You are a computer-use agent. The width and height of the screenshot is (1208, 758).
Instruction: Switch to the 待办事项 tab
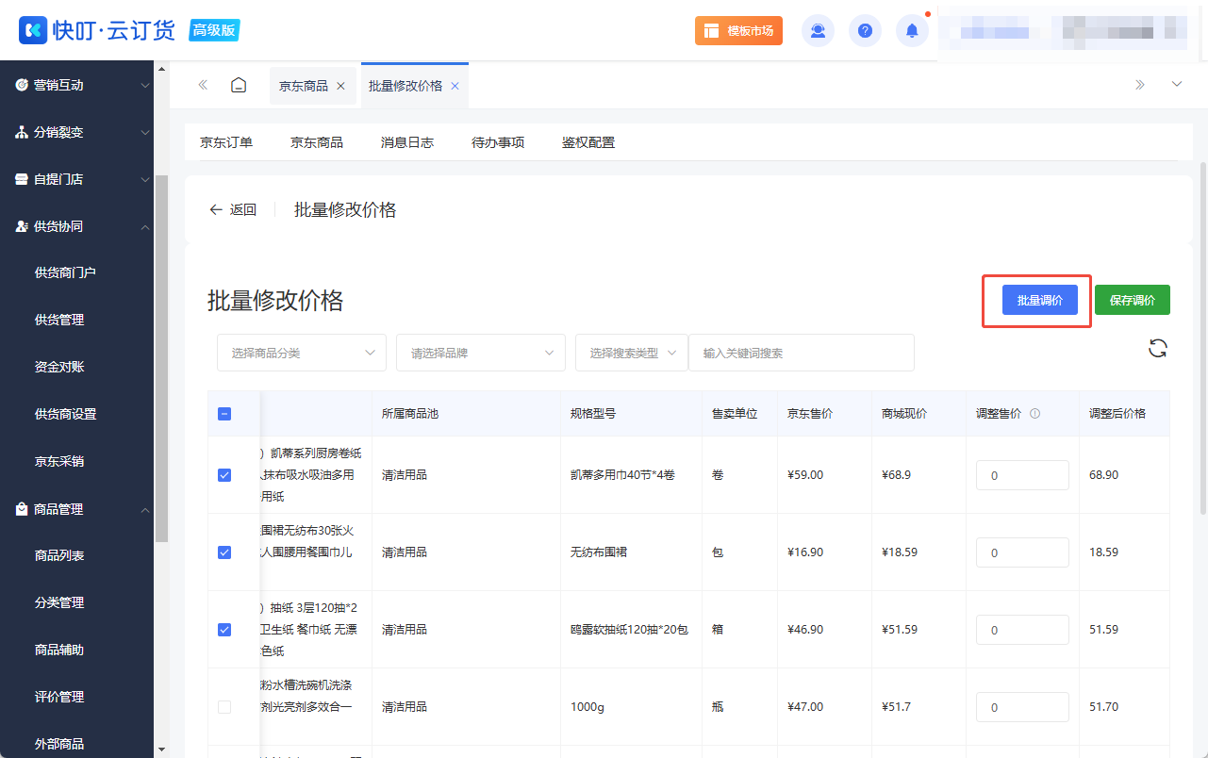[498, 142]
